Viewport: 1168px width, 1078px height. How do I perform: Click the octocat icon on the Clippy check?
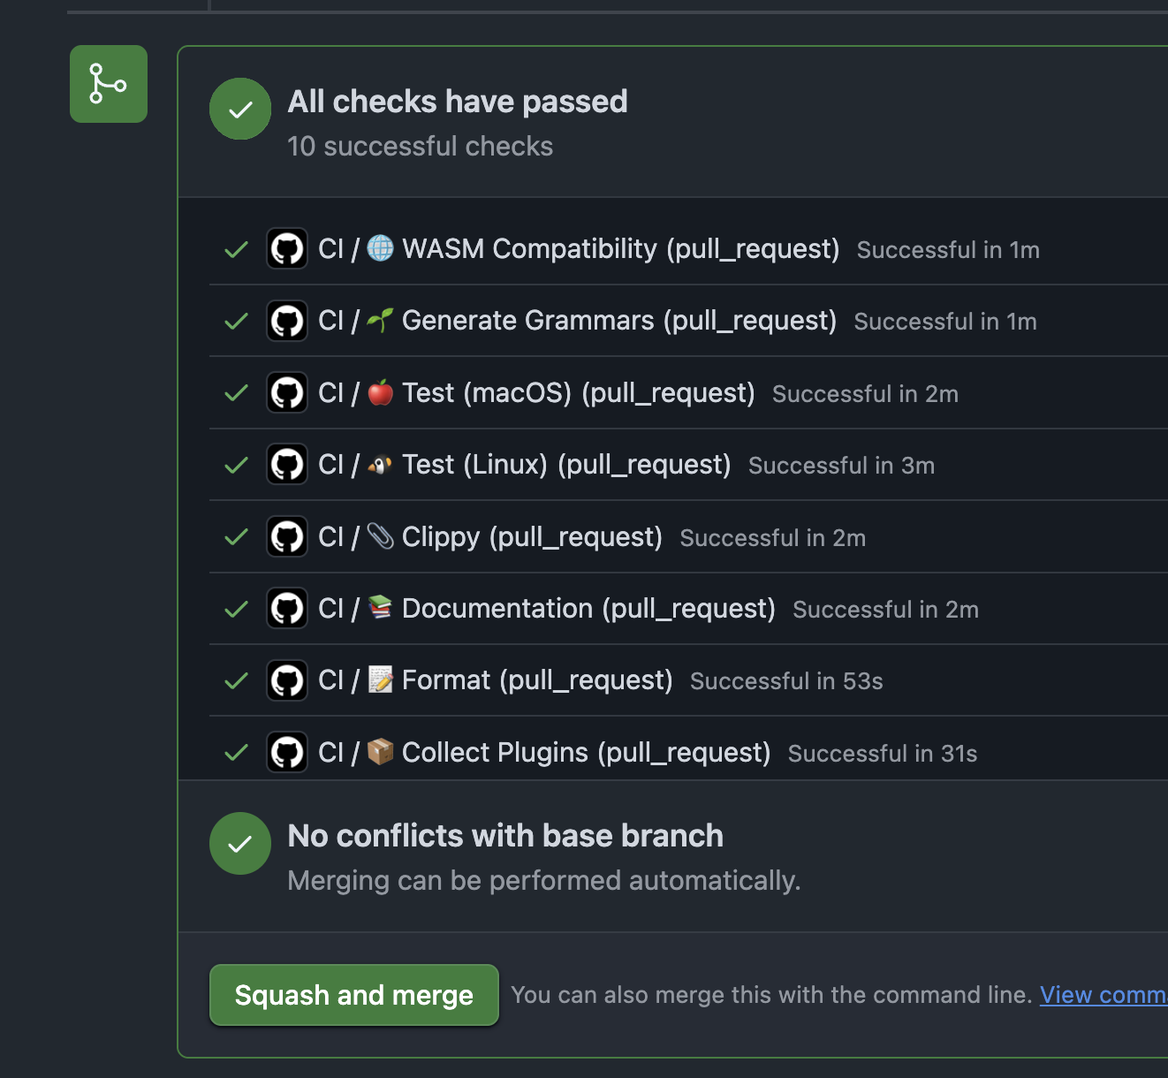coord(286,536)
